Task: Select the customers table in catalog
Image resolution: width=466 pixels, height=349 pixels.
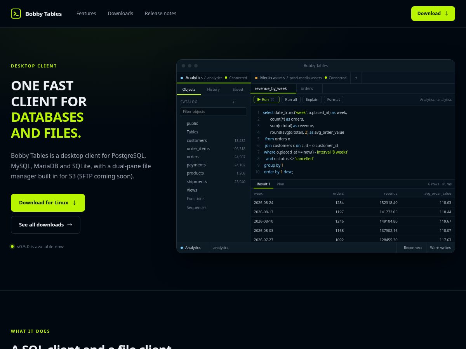Action: (x=213, y=140)
